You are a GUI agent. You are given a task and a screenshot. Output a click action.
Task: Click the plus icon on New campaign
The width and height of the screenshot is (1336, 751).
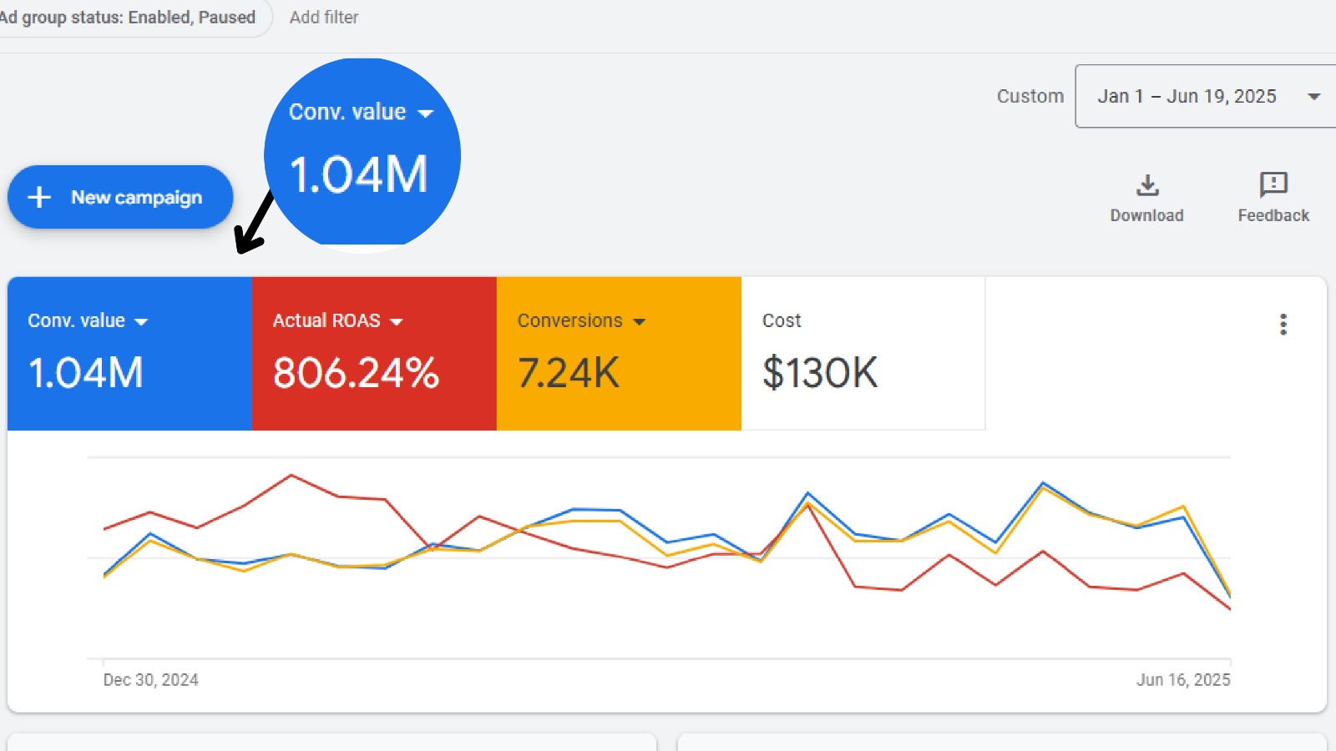point(39,197)
